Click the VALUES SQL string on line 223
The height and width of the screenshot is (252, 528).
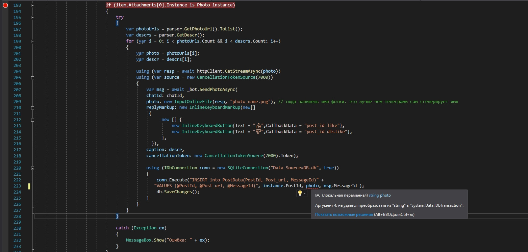click(207, 186)
